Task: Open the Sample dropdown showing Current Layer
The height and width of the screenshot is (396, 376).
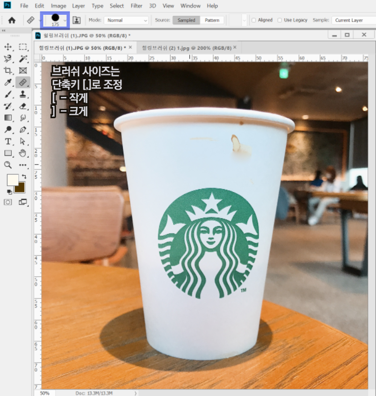Action: pyautogui.click(x=354, y=20)
